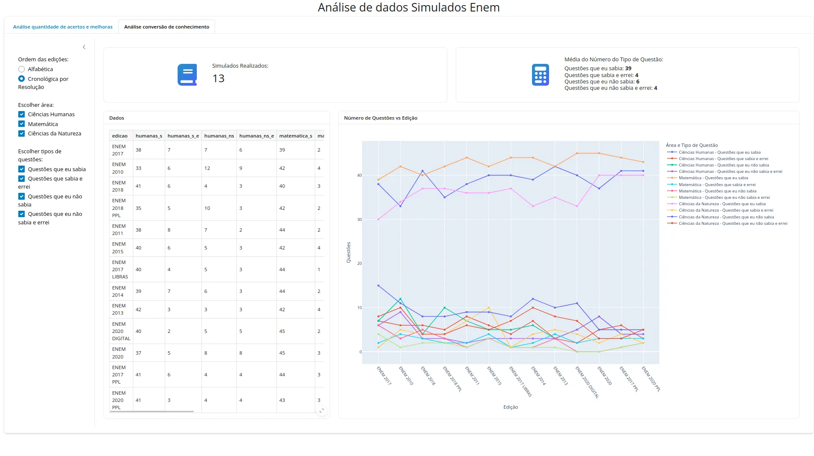
Task: Toggle Questões que eu não sabia checkbox
Action: (x=21, y=196)
